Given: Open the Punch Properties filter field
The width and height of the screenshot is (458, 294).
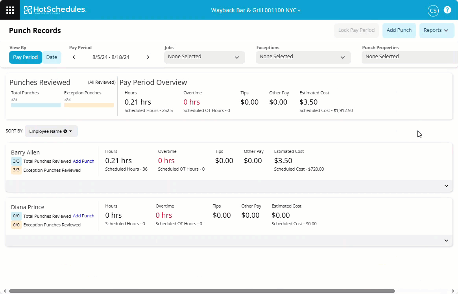Looking at the screenshot, I should [409, 57].
